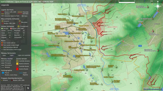
Task: Click the bright red 'Avance Russie' swatch
Action: tap(17, 69)
